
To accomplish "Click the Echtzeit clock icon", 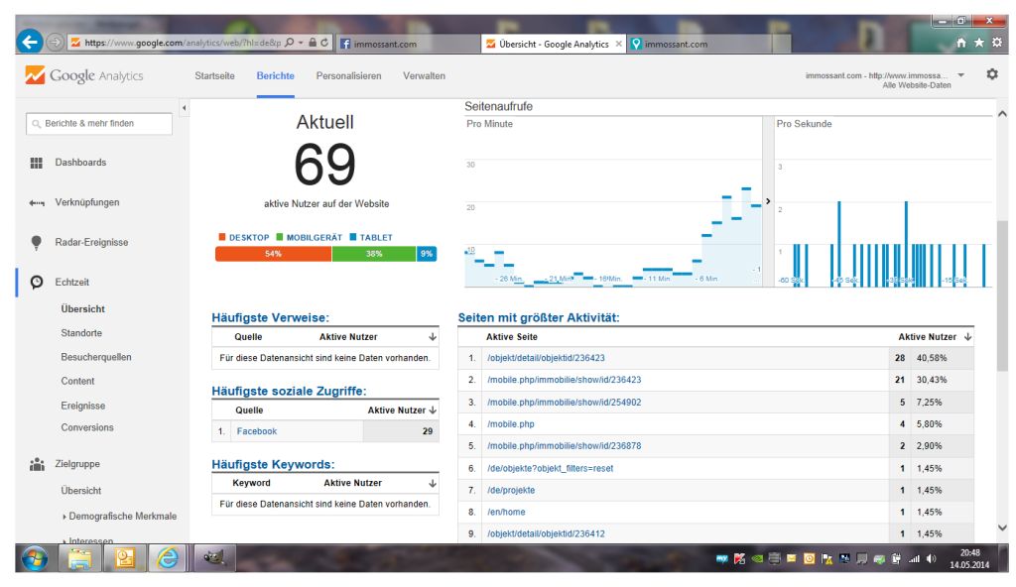I will [37, 283].
